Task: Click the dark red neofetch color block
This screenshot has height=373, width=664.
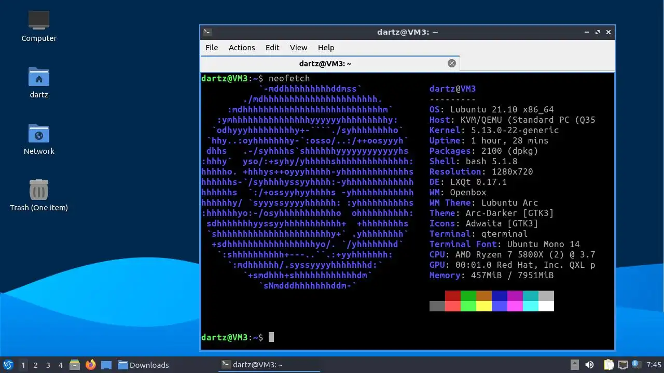Action: 453,296
